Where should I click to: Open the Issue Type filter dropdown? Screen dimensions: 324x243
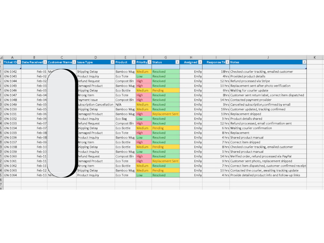(113, 62)
